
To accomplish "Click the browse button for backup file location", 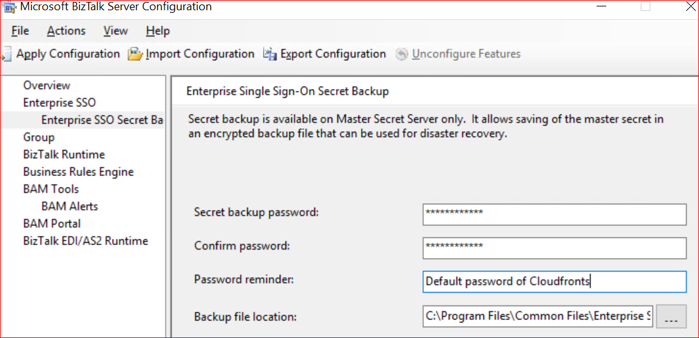I will [x=671, y=316].
